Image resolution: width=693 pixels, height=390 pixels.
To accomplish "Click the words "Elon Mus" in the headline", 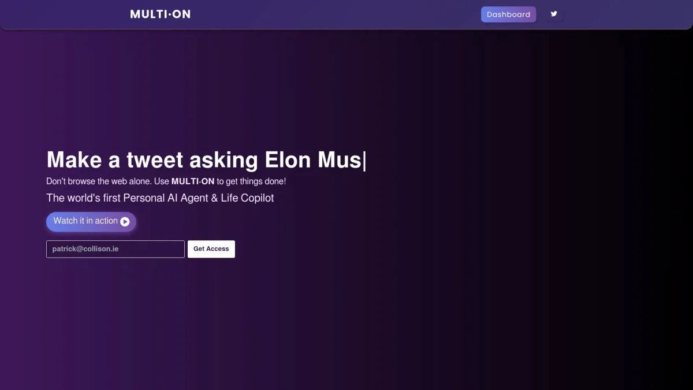I will point(312,160).
